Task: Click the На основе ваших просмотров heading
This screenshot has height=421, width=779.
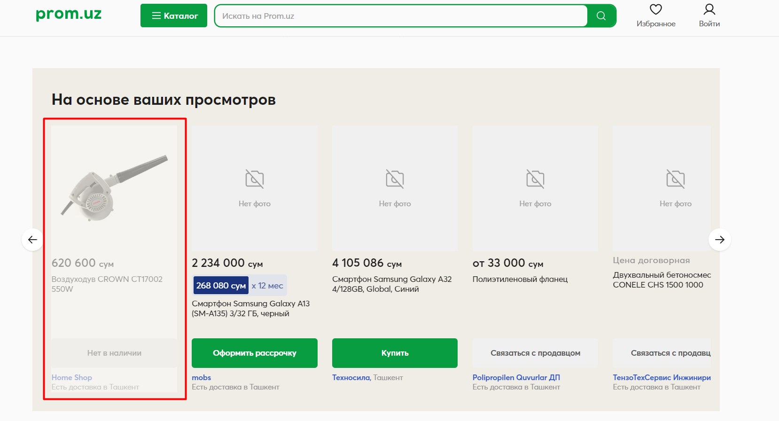Action: pyautogui.click(x=164, y=100)
